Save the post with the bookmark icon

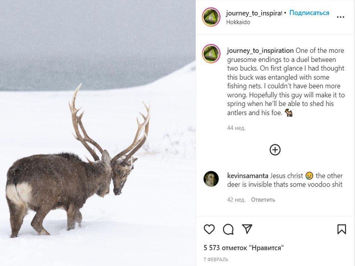[x=341, y=229]
